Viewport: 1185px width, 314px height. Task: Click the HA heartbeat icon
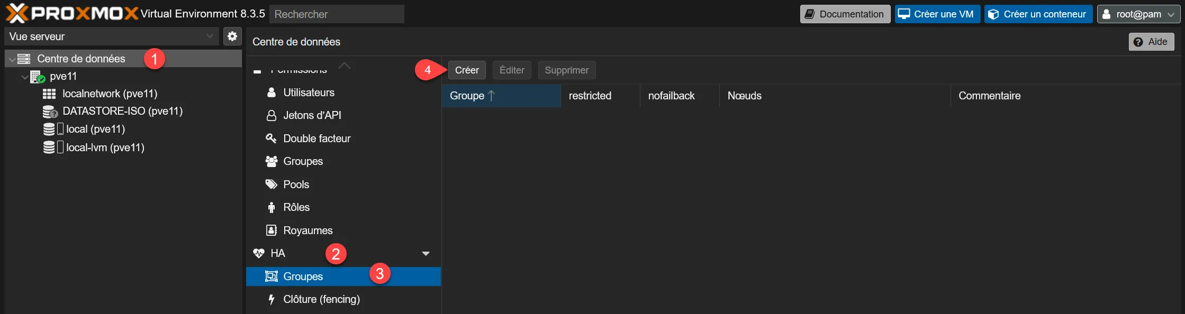click(259, 253)
